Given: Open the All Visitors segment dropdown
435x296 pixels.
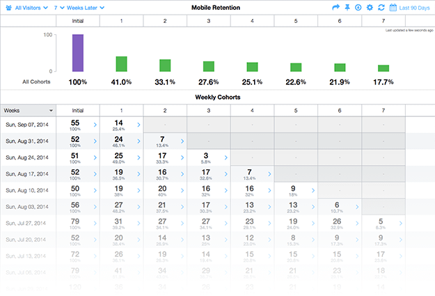Looking at the screenshot, I should (x=29, y=8).
